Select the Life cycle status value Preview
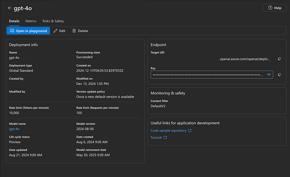 pos(15,142)
